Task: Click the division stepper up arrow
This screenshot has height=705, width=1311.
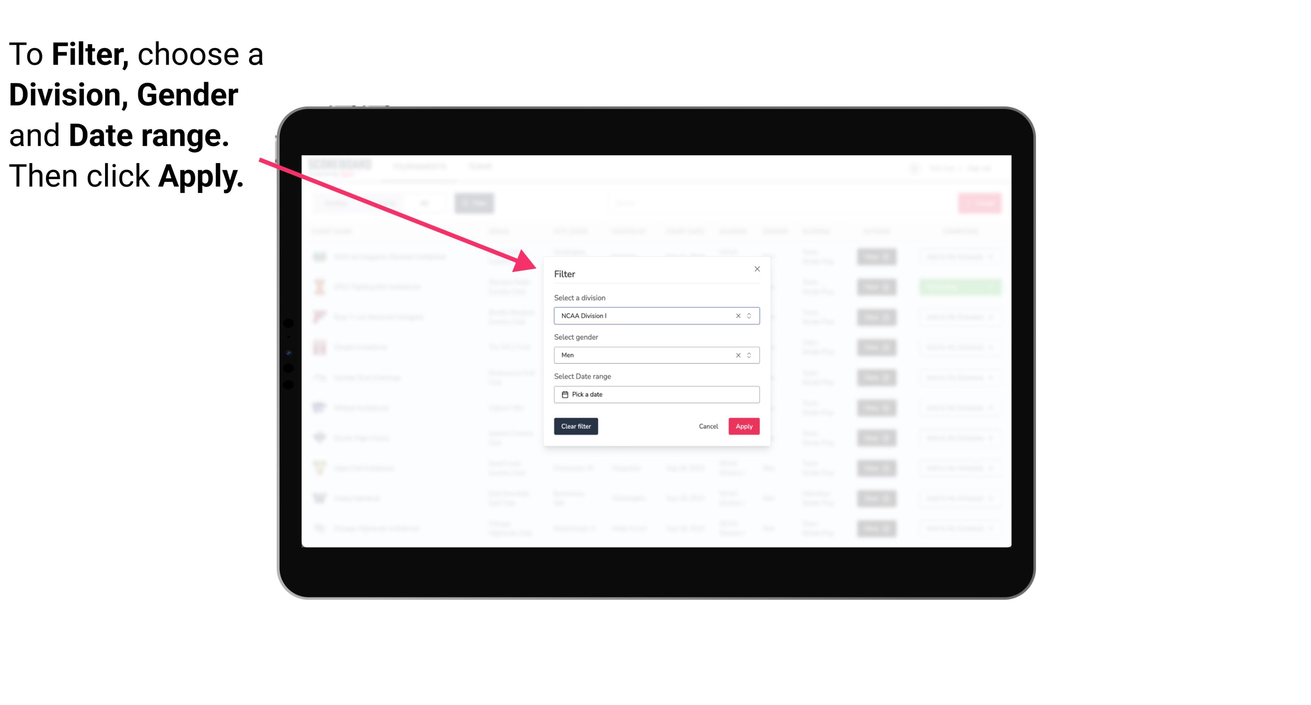Action: (748, 313)
